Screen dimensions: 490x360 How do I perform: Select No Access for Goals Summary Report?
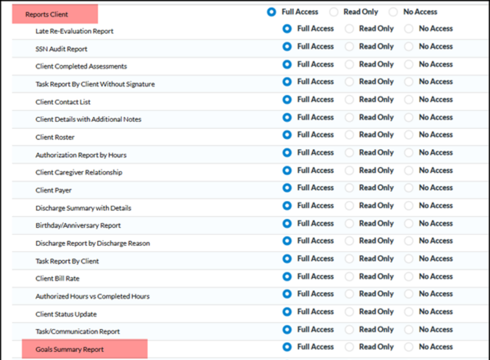[408, 347]
